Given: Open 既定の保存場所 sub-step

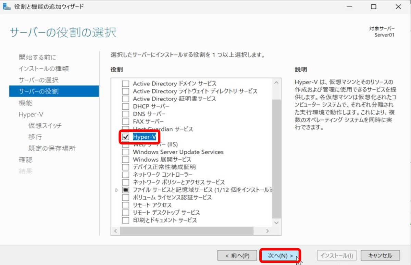Looking at the screenshot, I should [52, 148].
